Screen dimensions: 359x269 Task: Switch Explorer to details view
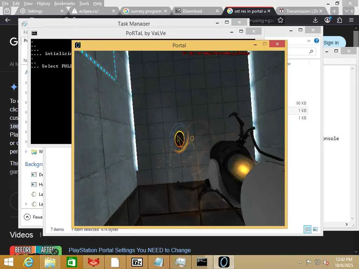tap(307, 229)
